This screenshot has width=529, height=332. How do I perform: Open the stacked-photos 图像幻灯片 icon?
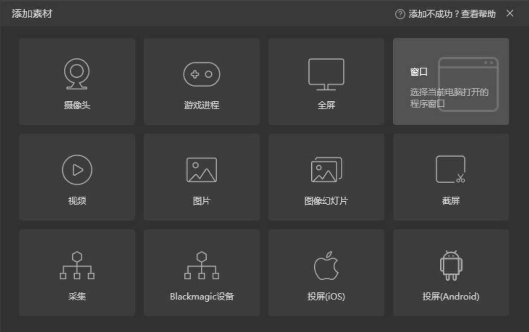(x=327, y=170)
